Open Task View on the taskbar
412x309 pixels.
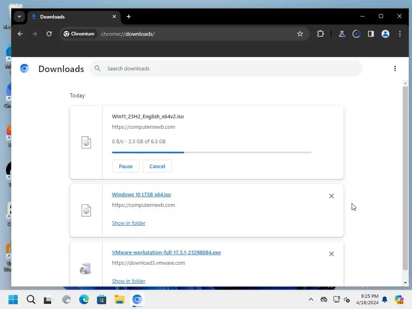[x=47, y=300]
